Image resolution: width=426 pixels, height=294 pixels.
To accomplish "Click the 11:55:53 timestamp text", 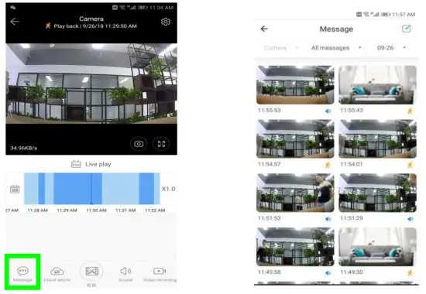I will point(270,110).
